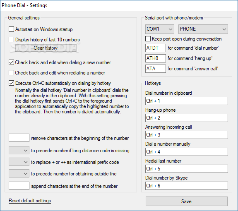This screenshot has width=238, height=211.
Task: Enable Check back and edit when redialing
Action: point(12,73)
